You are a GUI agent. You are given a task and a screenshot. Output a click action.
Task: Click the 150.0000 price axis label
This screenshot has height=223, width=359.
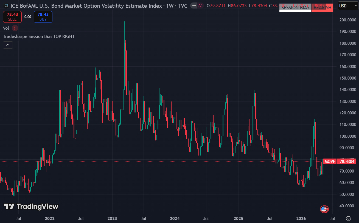pyautogui.click(x=347, y=78)
